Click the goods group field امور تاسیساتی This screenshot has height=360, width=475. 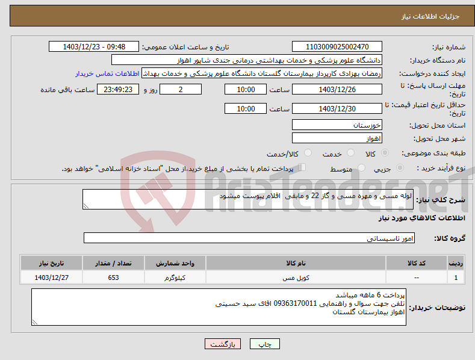(249, 238)
